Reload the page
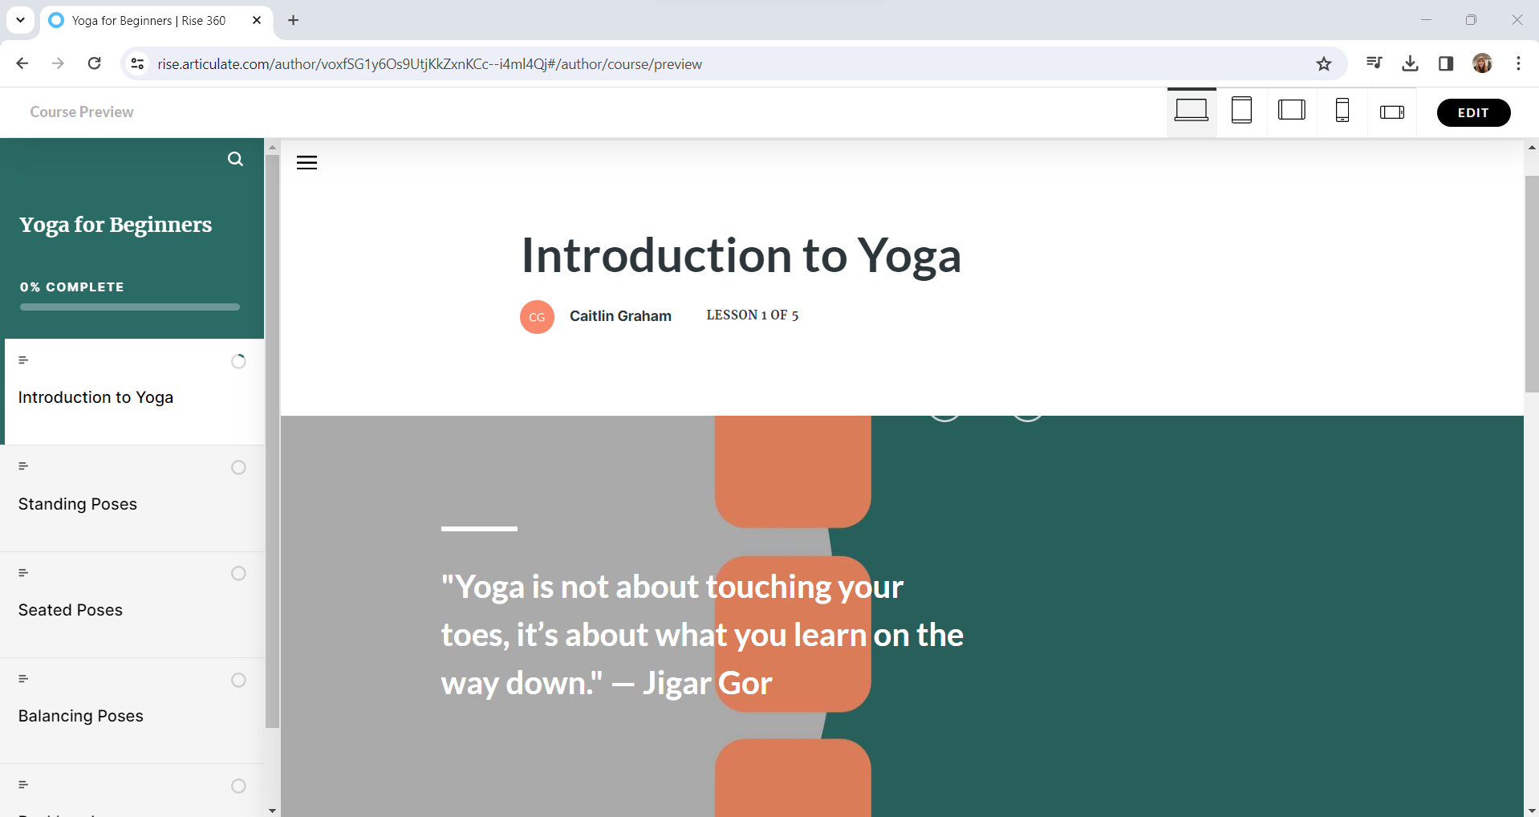 click(x=95, y=63)
